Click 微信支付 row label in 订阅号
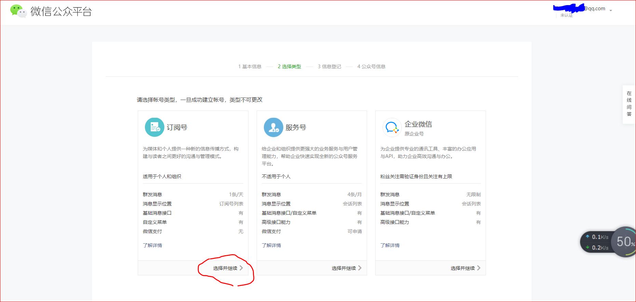636x302 pixels. point(152,231)
